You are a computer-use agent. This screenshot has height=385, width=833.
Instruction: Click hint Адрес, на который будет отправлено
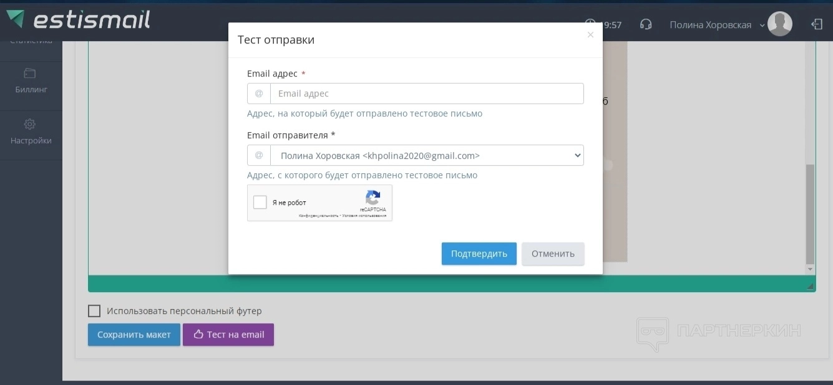coord(364,113)
